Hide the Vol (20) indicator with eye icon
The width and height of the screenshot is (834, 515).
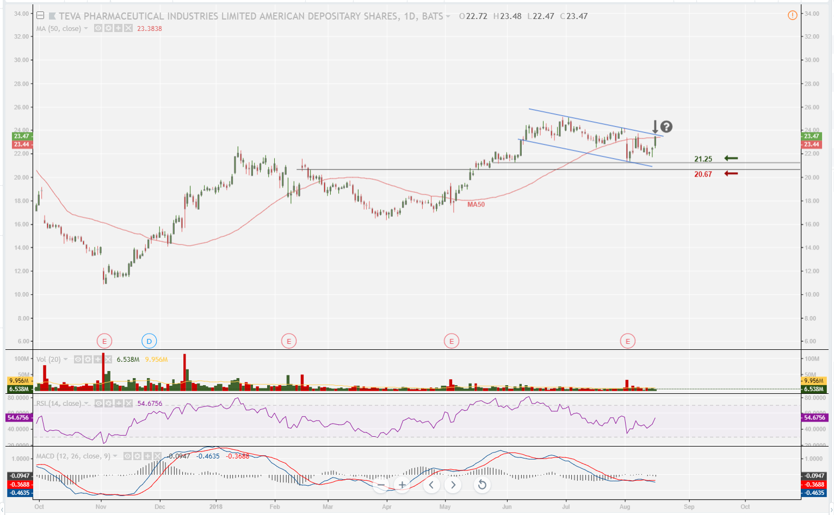click(x=78, y=359)
